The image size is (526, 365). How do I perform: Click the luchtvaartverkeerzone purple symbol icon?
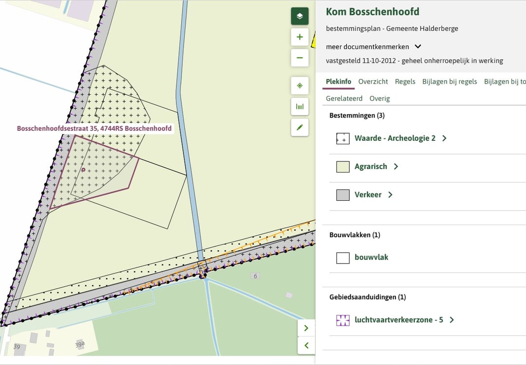point(343,320)
